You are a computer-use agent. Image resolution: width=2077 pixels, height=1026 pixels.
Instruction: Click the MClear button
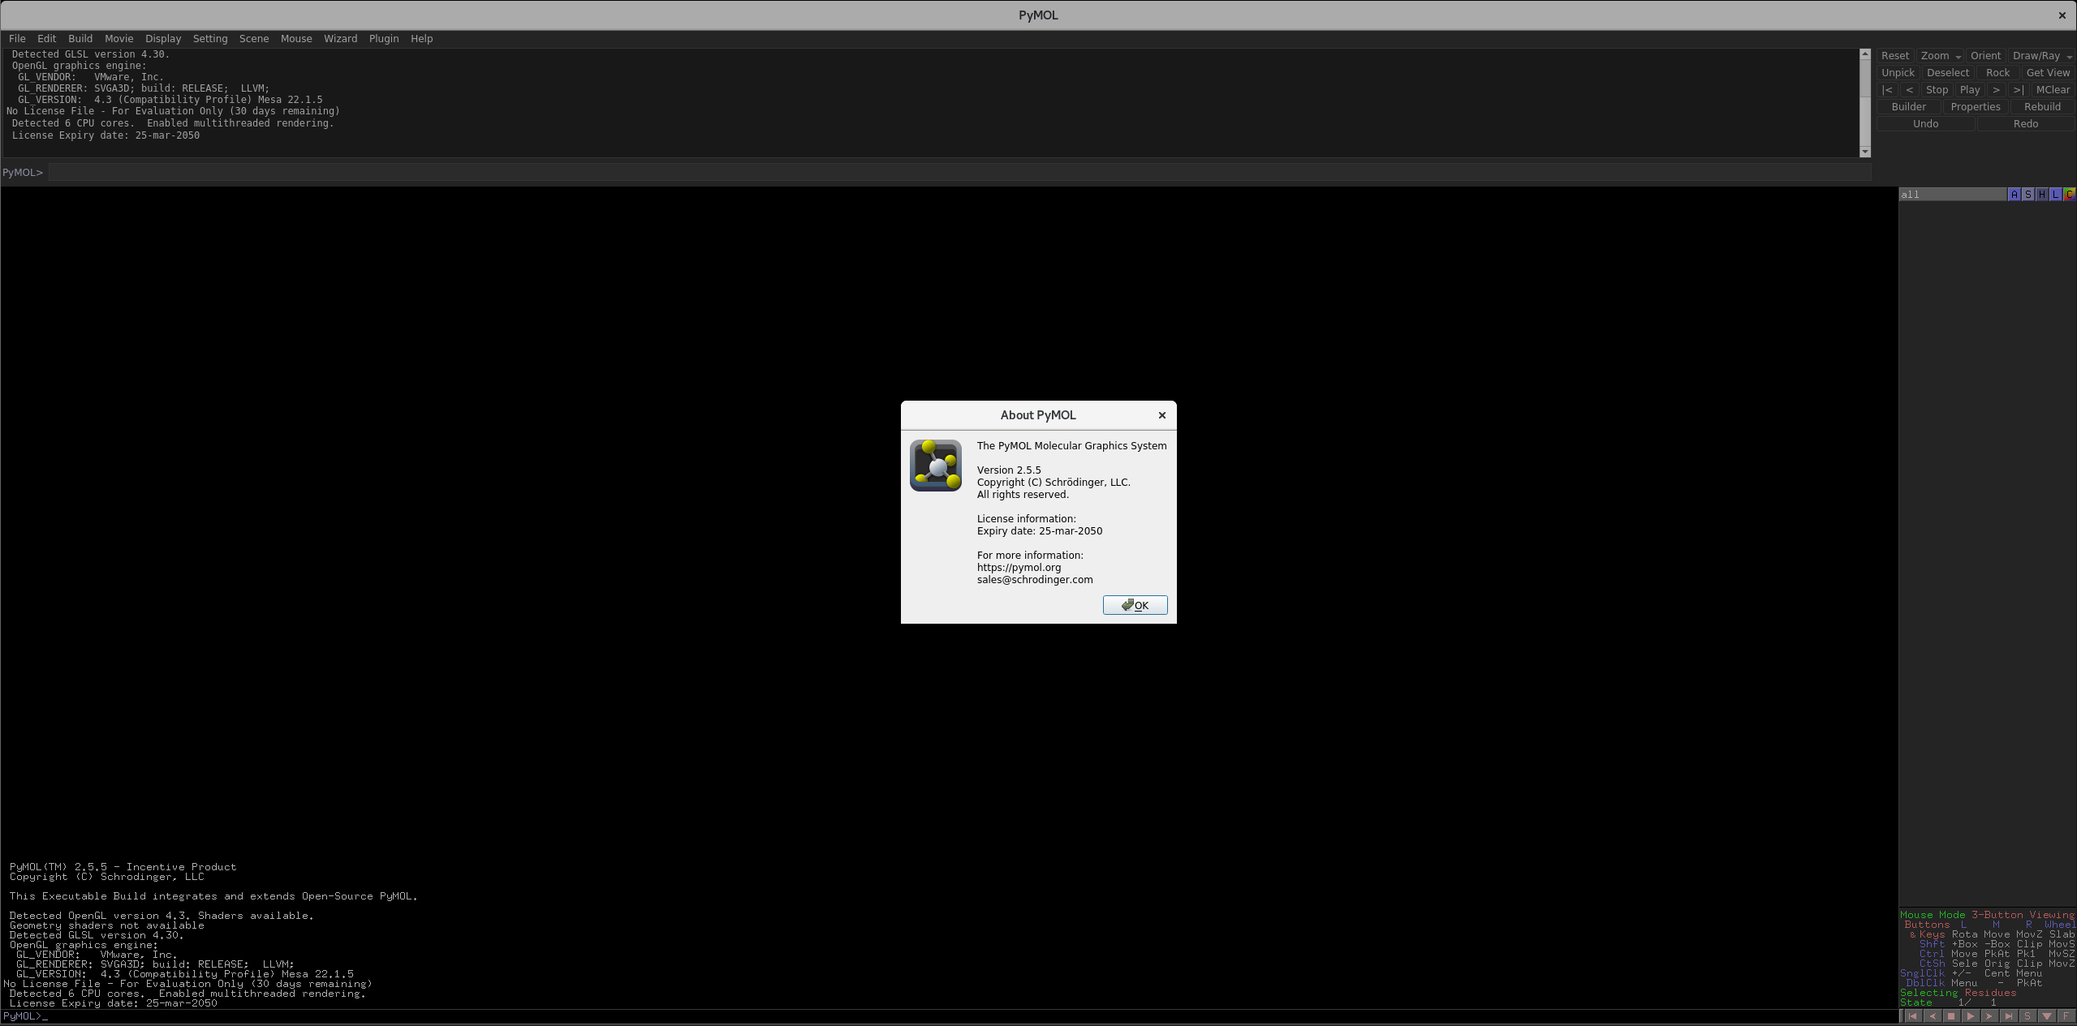2053,90
